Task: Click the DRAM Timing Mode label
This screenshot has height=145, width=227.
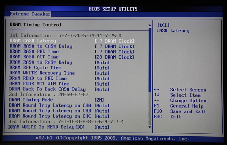Action: tap(31, 100)
